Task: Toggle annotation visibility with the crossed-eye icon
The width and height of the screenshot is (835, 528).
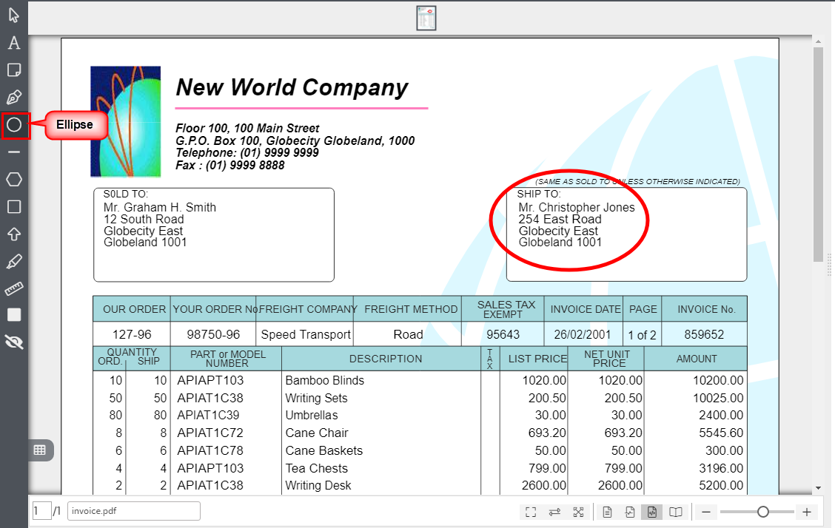Action: [x=14, y=342]
